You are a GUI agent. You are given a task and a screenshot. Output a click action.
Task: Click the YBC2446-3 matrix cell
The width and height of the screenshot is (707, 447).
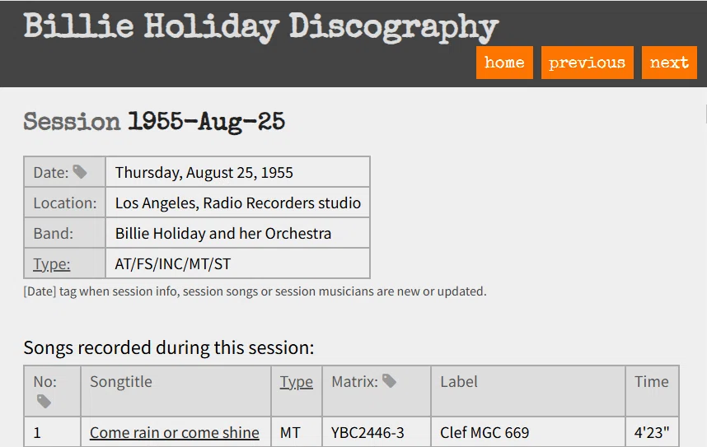click(x=377, y=432)
